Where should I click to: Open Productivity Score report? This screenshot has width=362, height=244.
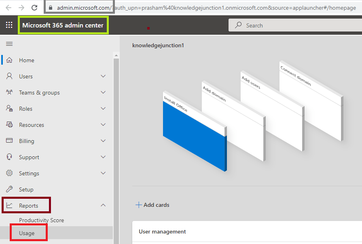click(x=42, y=220)
